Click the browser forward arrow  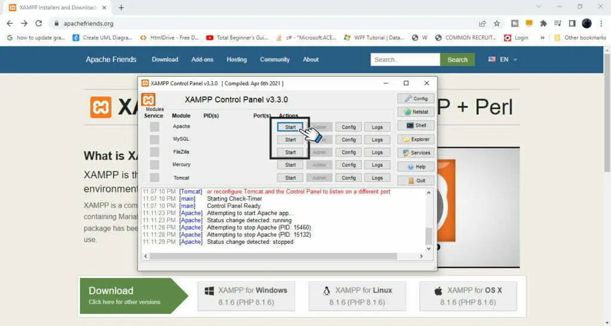pyautogui.click(x=24, y=23)
